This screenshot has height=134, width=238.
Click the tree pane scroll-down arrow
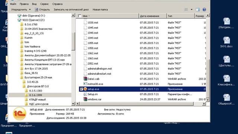[73, 103]
